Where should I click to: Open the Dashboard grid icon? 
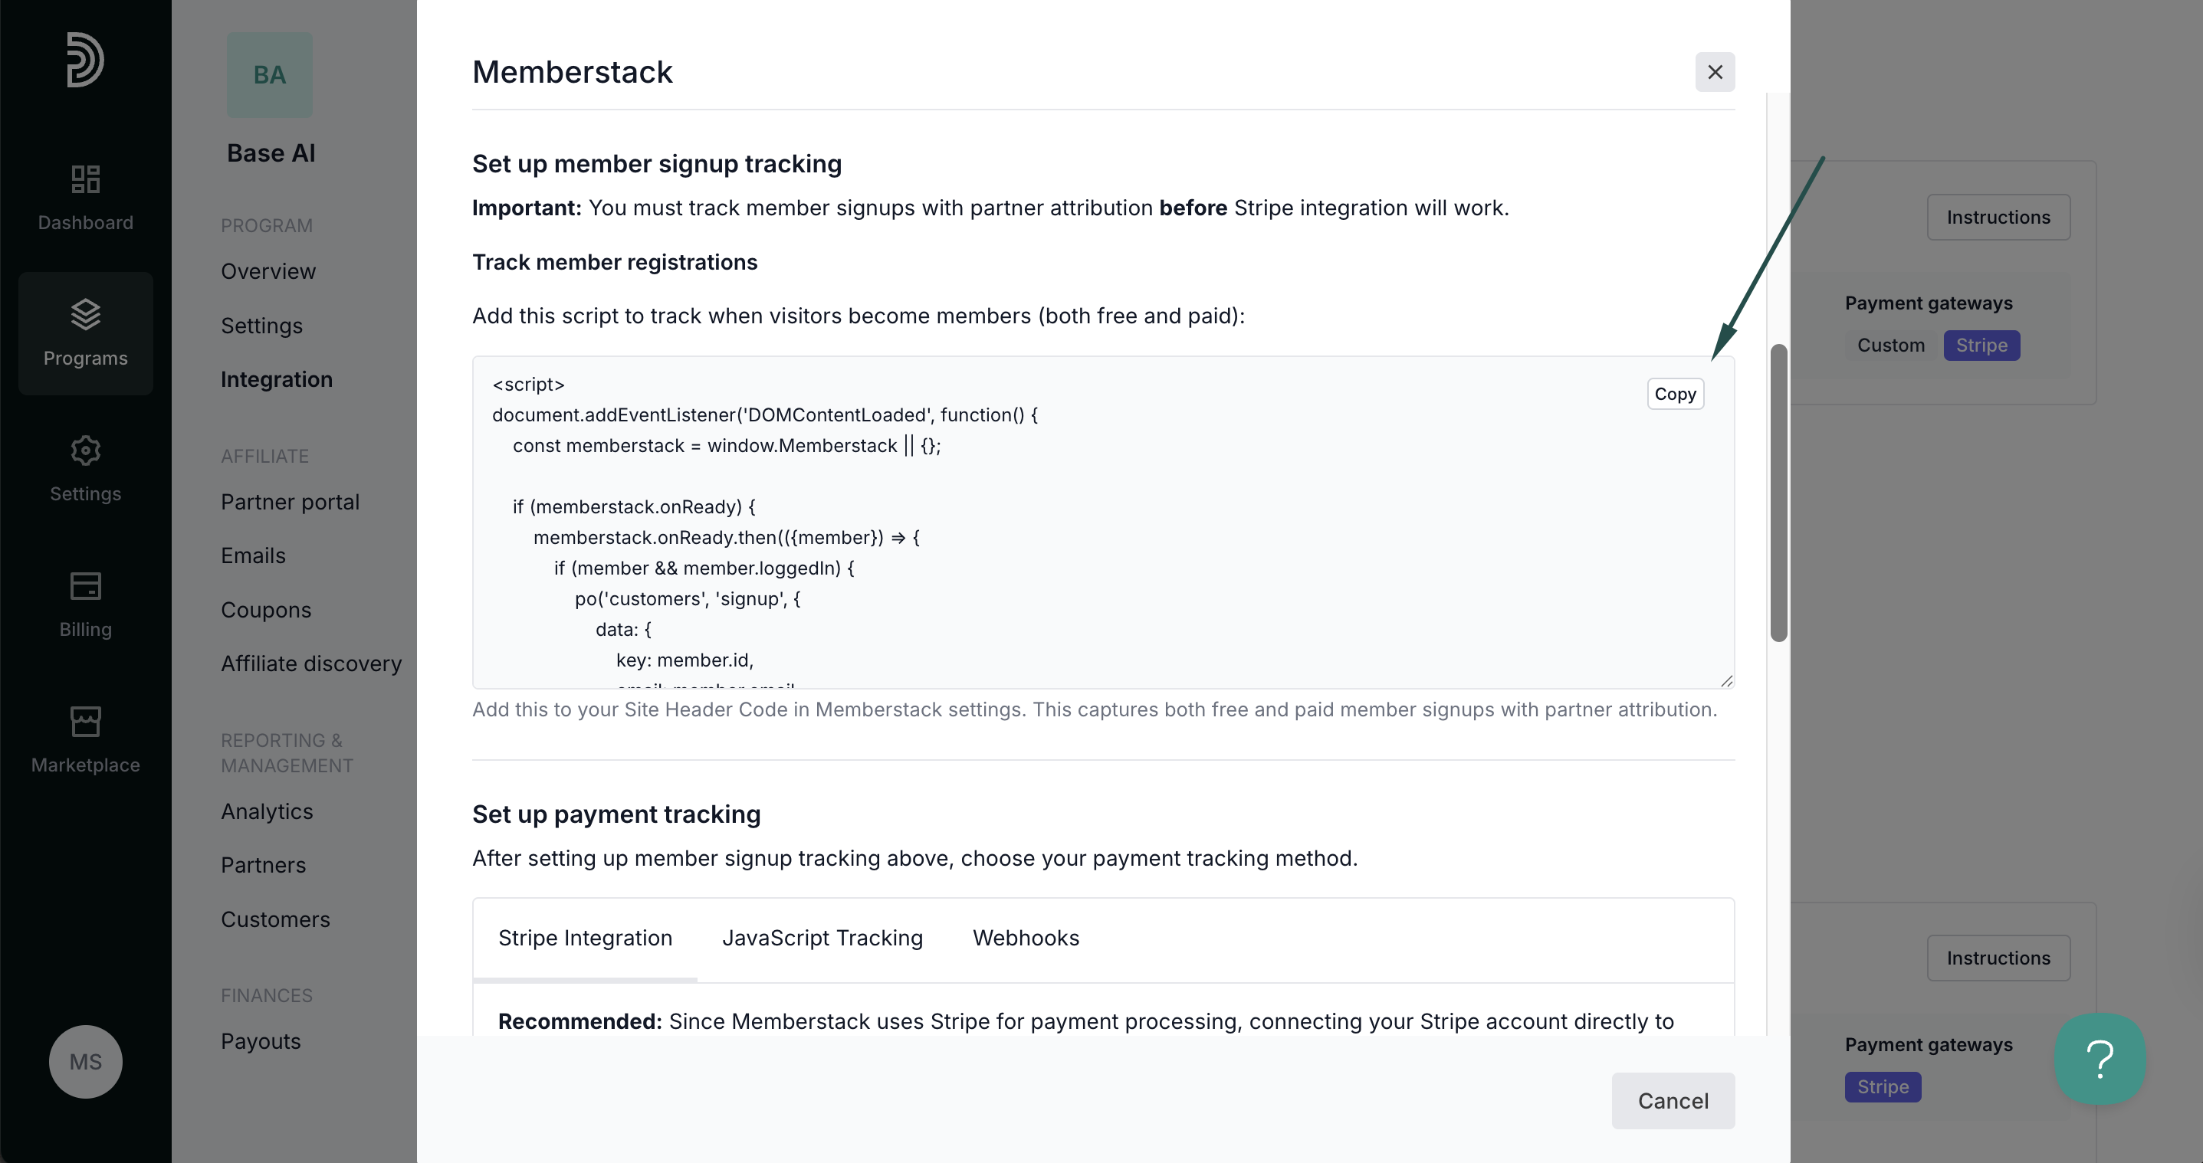pos(86,179)
